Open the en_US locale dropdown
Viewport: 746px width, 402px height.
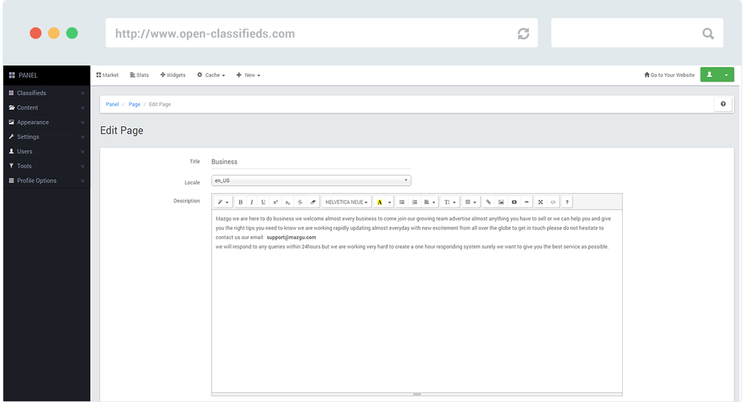(311, 180)
